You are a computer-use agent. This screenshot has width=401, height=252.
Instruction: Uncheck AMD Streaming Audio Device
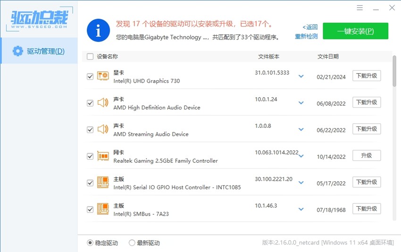(90, 130)
